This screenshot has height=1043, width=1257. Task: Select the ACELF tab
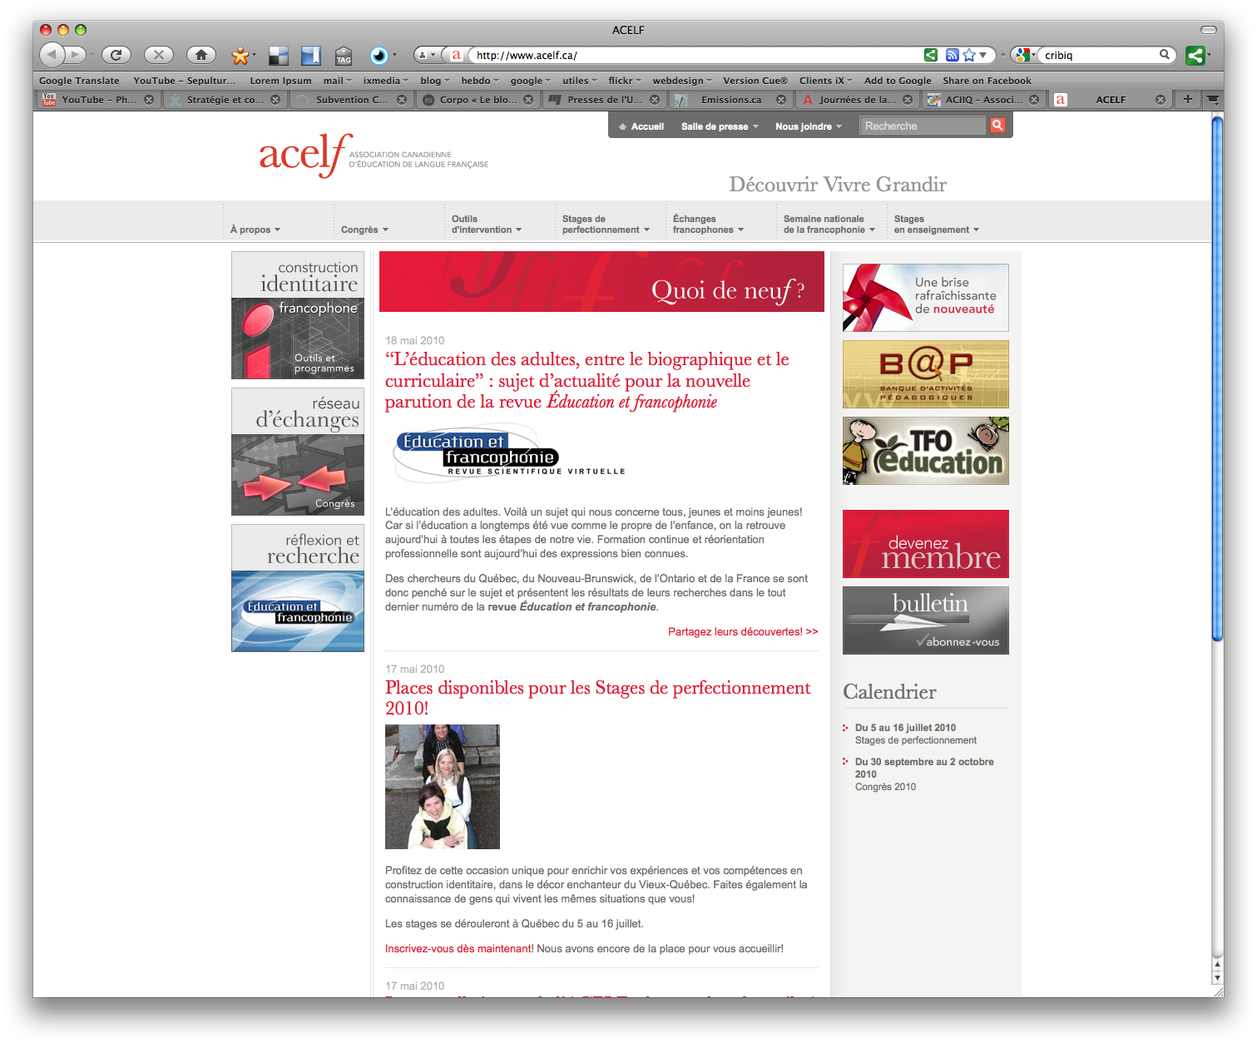(x=1110, y=99)
